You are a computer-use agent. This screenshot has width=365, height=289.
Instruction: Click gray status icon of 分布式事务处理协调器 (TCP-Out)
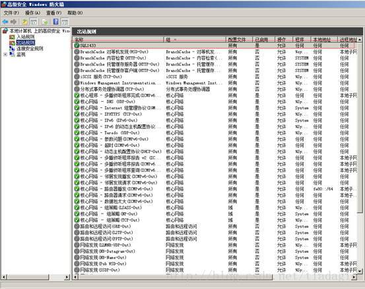pyautogui.click(x=77, y=89)
